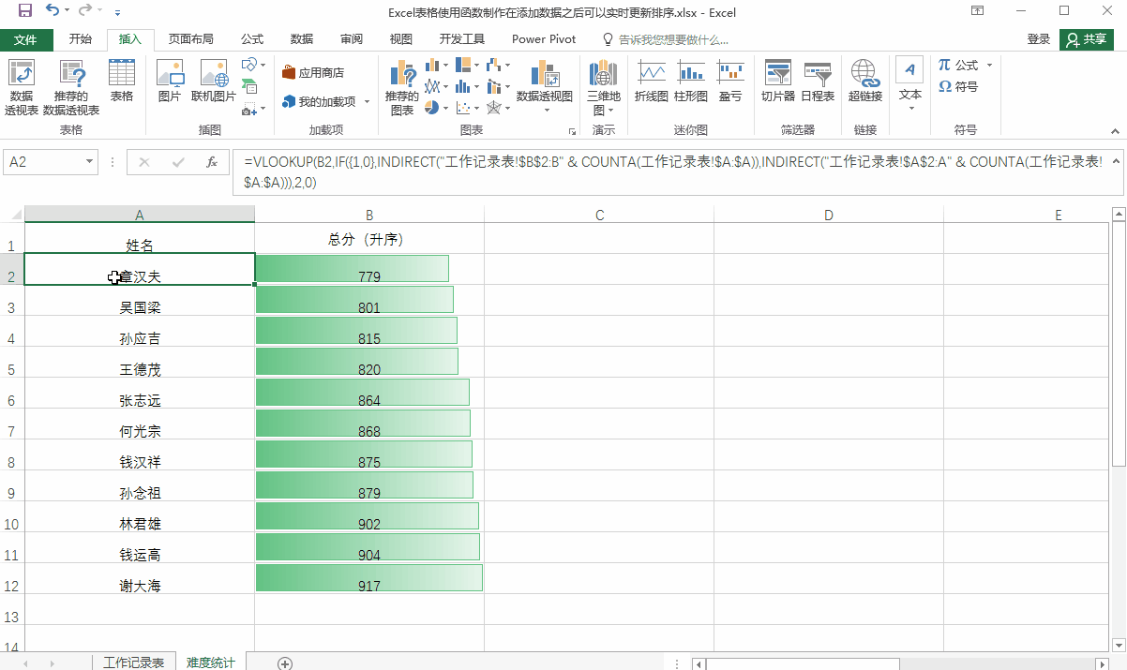
Task: Click the green data bar cell 917
Action: tap(369, 578)
